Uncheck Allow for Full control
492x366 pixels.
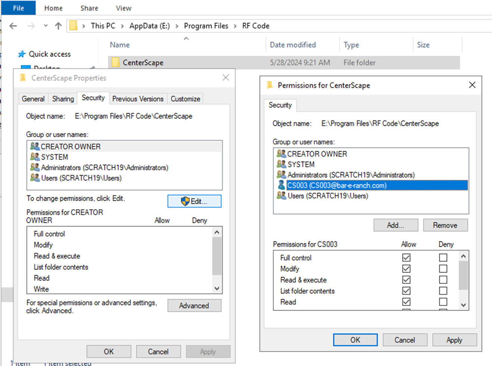point(406,258)
